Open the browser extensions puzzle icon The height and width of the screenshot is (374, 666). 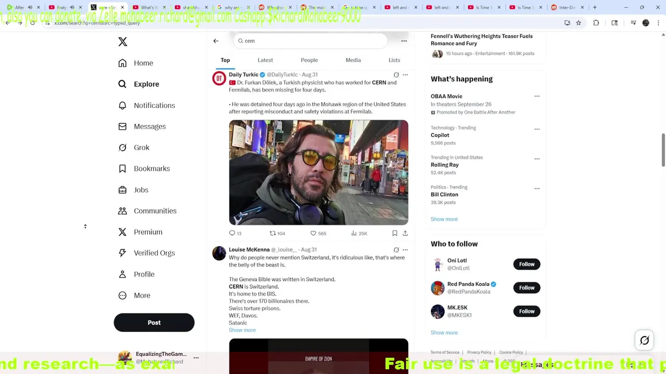(596, 23)
